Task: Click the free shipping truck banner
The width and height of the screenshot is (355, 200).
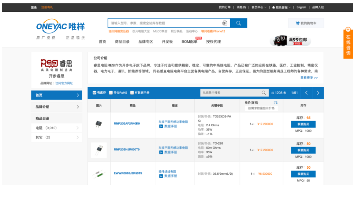Action: point(291,41)
